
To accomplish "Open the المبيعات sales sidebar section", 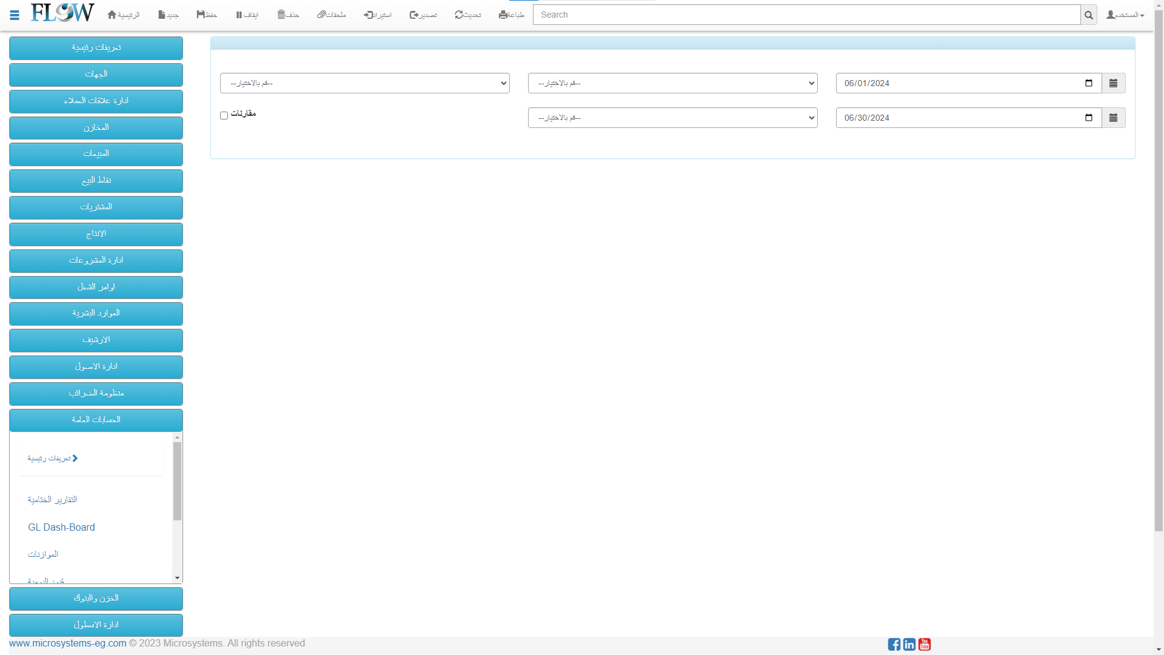I will (96, 154).
